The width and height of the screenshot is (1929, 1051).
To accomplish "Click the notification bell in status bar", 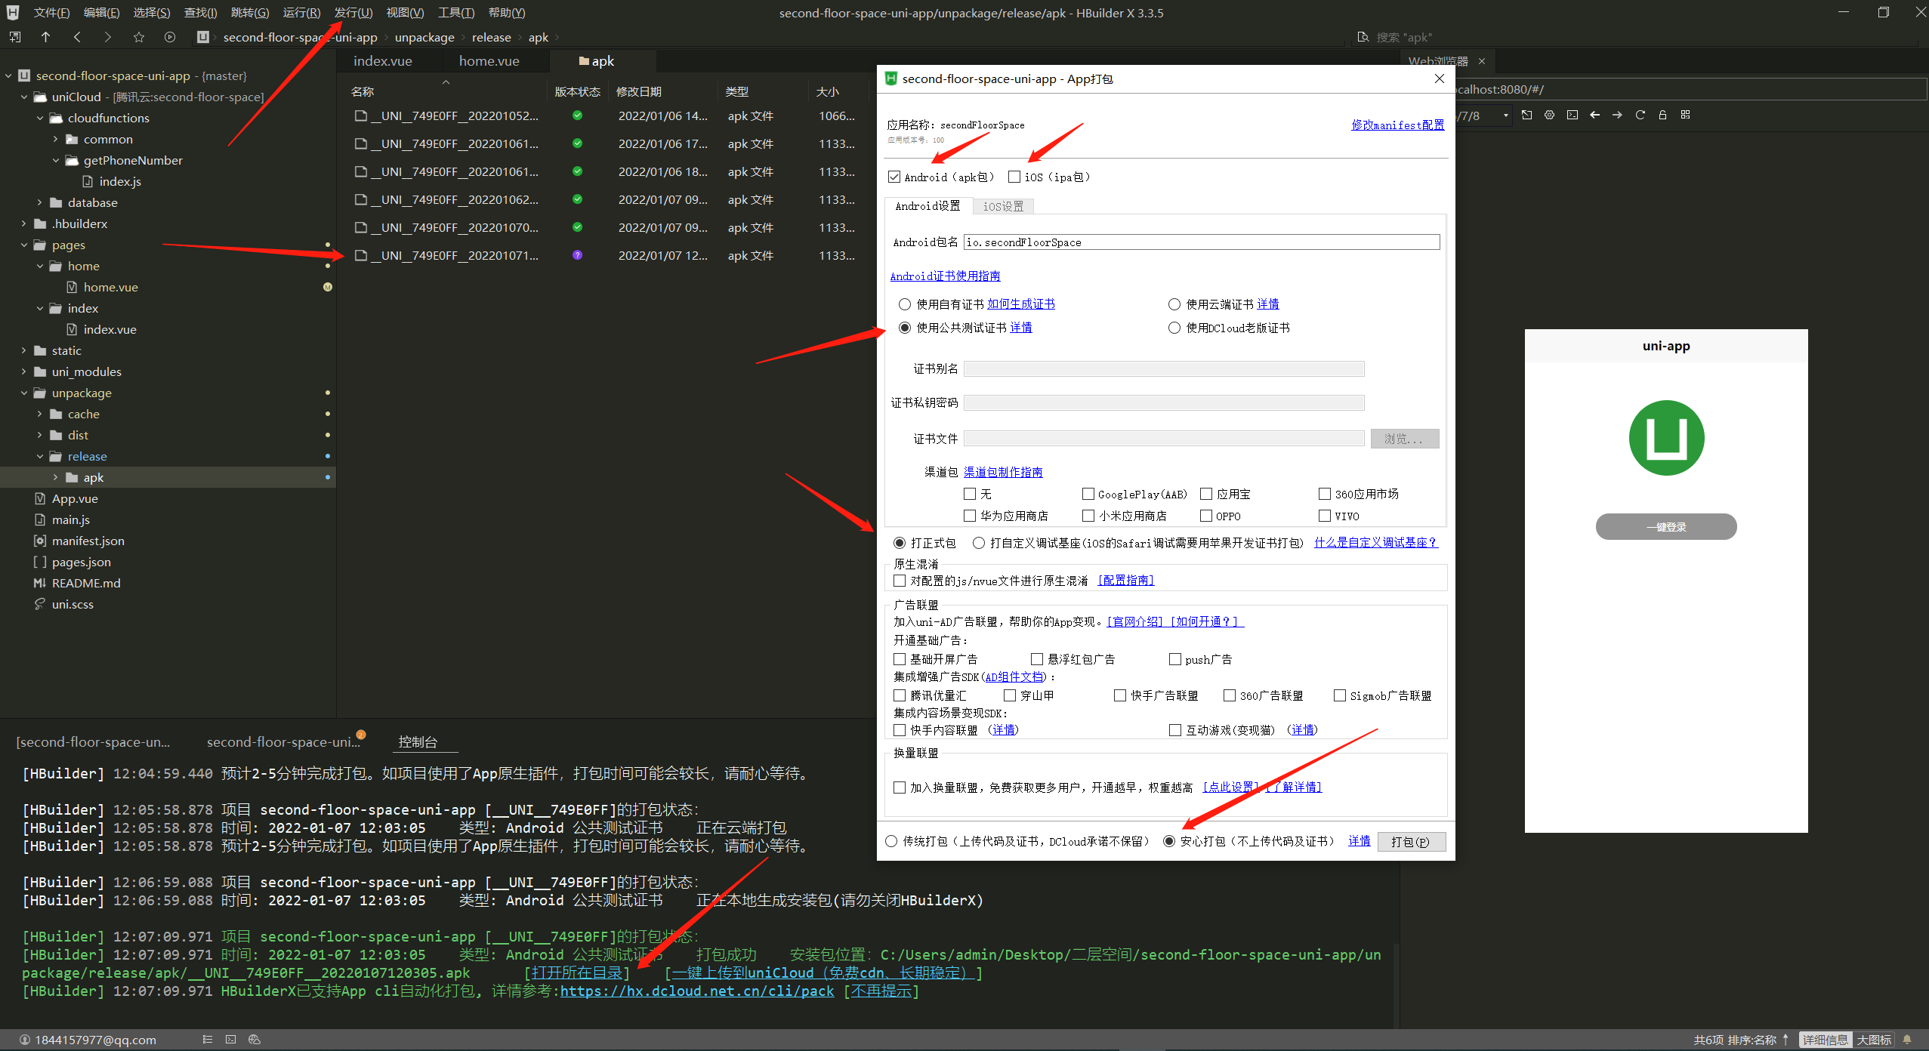I will point(1907,1040).
